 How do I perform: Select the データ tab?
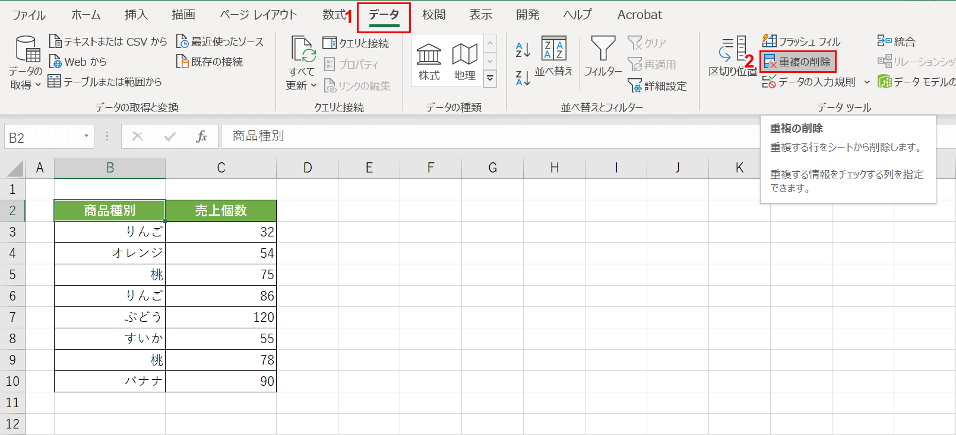click(x=384, y=15)
